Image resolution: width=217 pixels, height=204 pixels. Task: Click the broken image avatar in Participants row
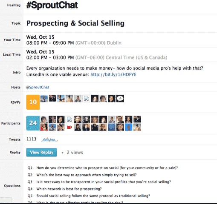point(69,119)
